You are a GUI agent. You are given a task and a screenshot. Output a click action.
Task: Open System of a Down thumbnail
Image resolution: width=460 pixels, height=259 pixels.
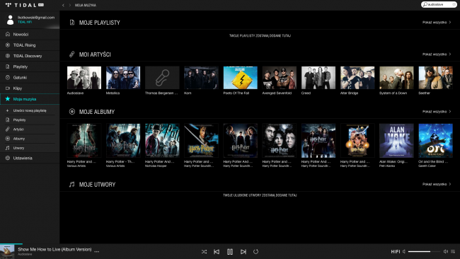tap(396, 78)
